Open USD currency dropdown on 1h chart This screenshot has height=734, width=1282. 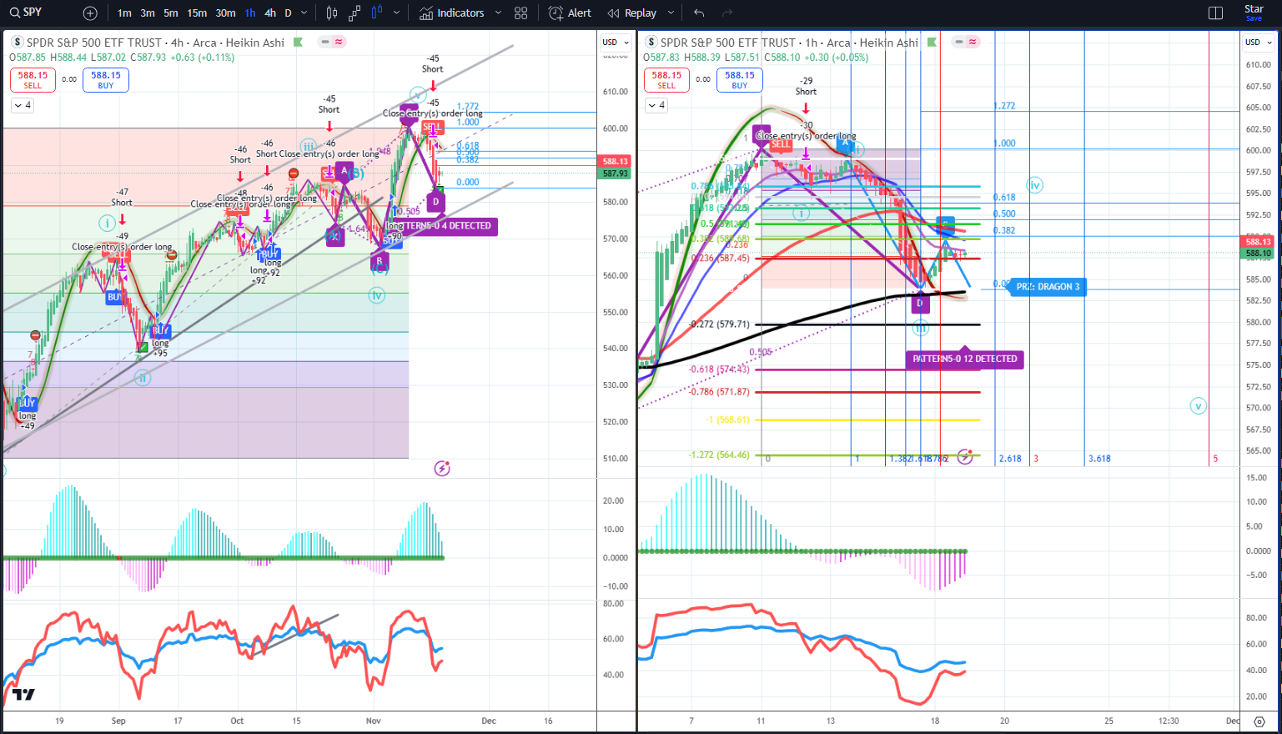click(x=1257, y=43)
